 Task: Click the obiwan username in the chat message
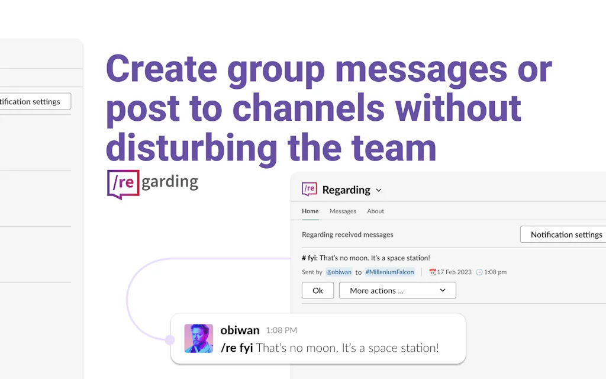240,330
